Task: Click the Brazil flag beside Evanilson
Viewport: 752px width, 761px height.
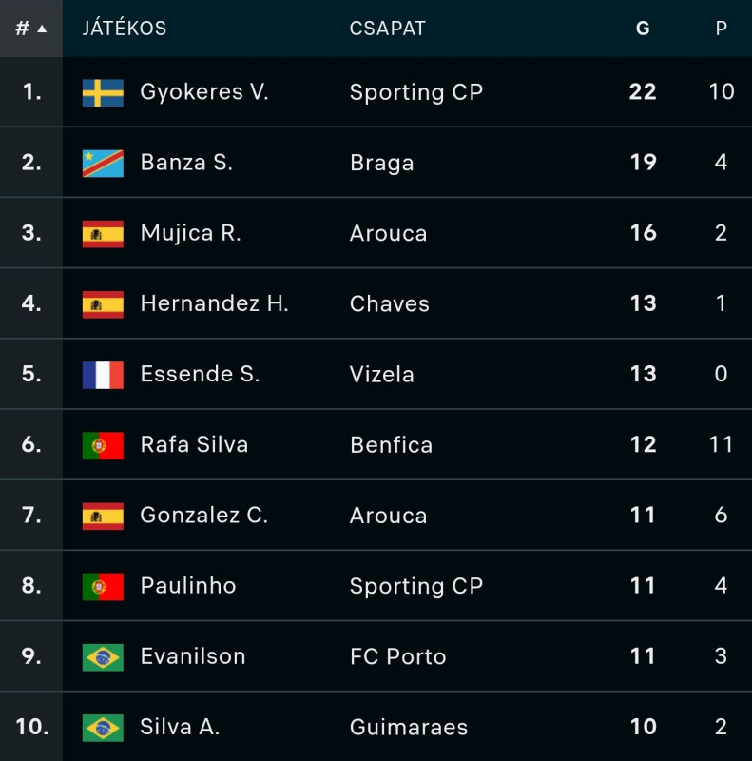Action: (103, 657)
